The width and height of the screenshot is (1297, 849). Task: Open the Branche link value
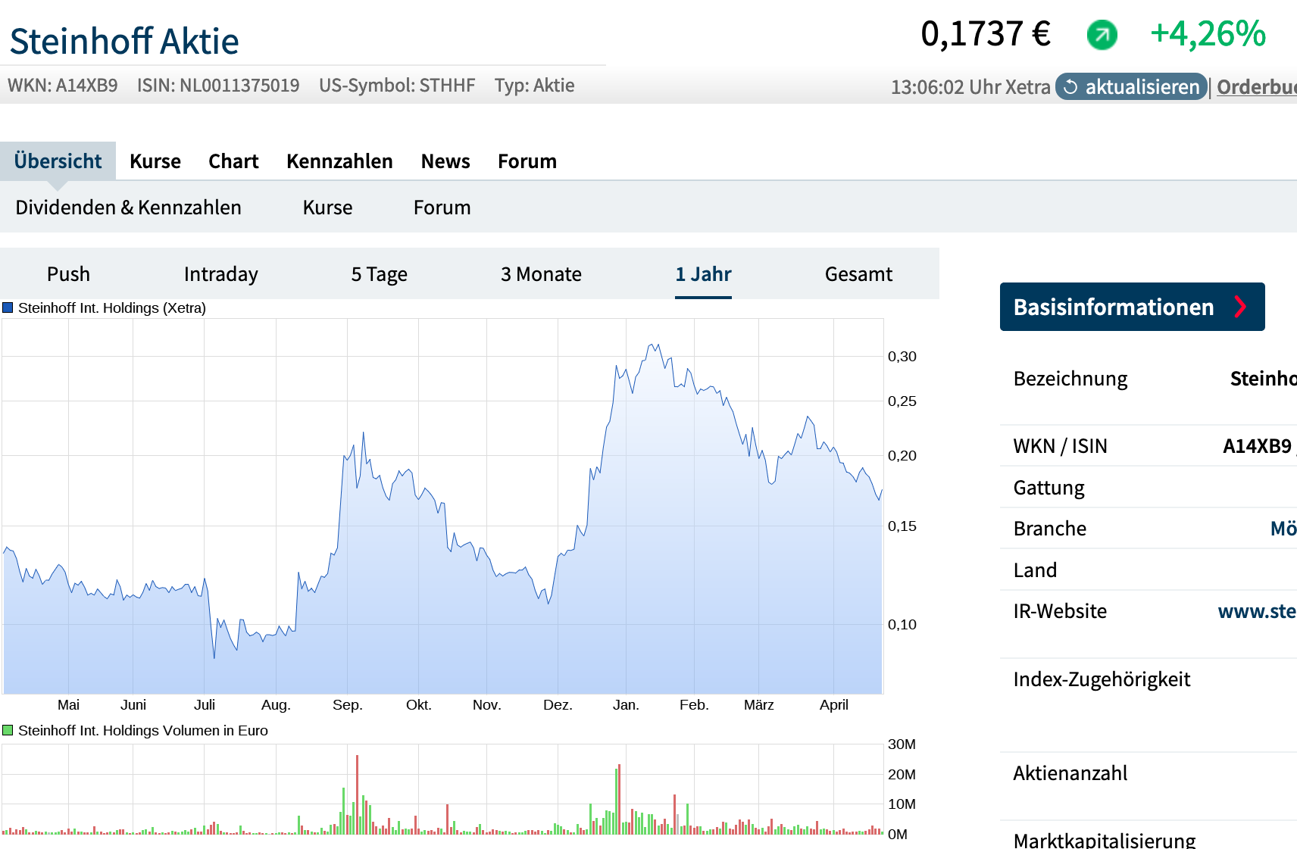point(1283,529)
